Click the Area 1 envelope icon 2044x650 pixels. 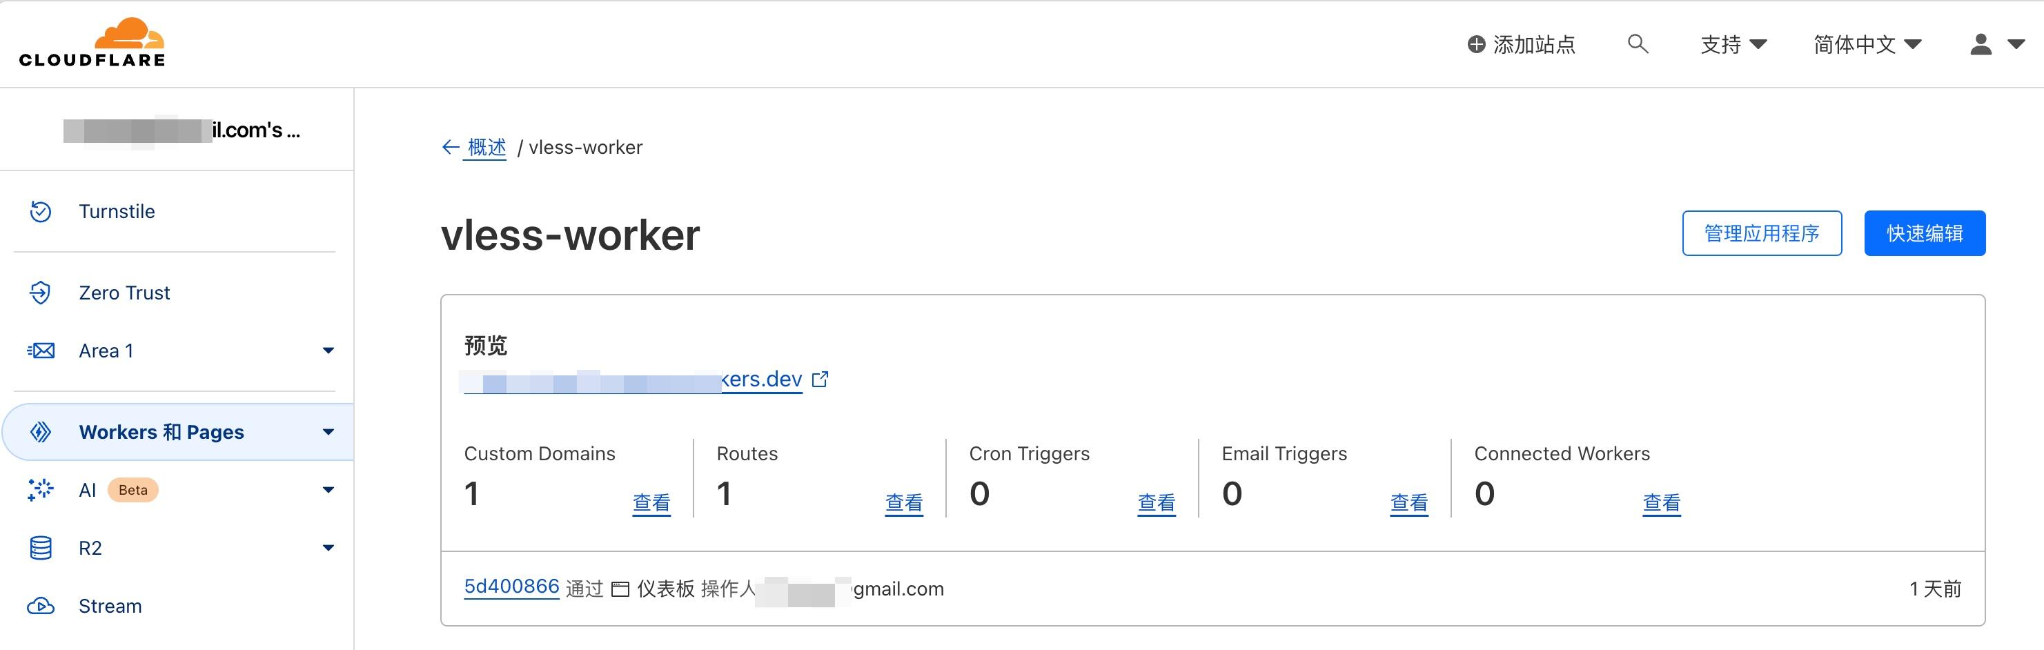41,351
